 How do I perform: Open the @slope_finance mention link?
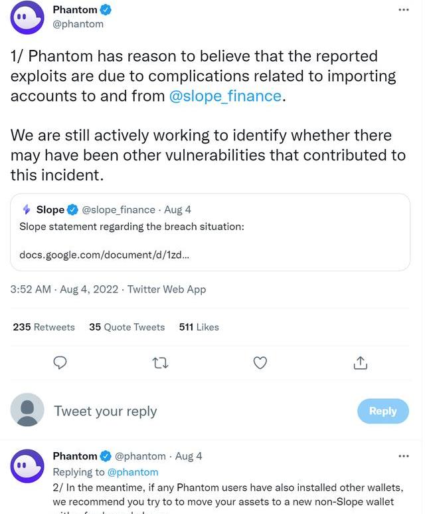pyautogui.click(x=226, y=96)
